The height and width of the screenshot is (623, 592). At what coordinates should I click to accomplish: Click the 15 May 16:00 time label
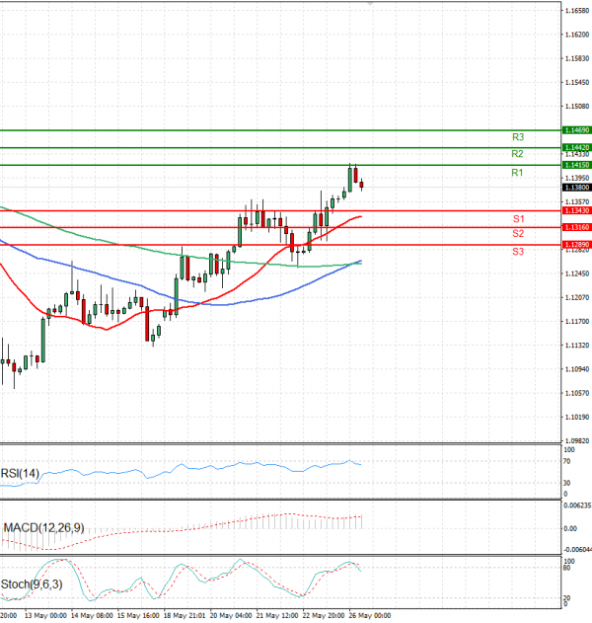pyautogui.click(x=138, y=616)
